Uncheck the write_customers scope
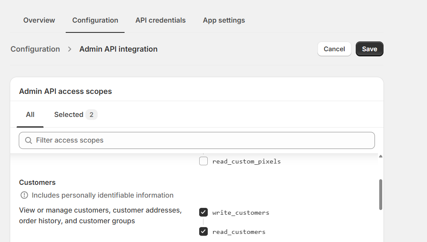 click(x=203, y=212)
